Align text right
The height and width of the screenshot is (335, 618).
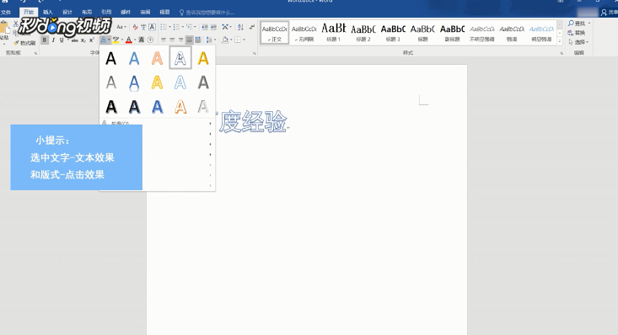(180, 40)
